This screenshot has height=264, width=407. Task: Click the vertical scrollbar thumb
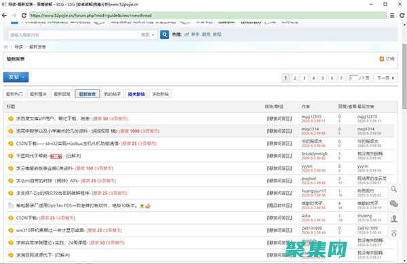pyautogui.click(x=404, y=76)
